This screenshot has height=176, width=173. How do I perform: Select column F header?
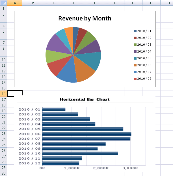(x=115, y=3)
